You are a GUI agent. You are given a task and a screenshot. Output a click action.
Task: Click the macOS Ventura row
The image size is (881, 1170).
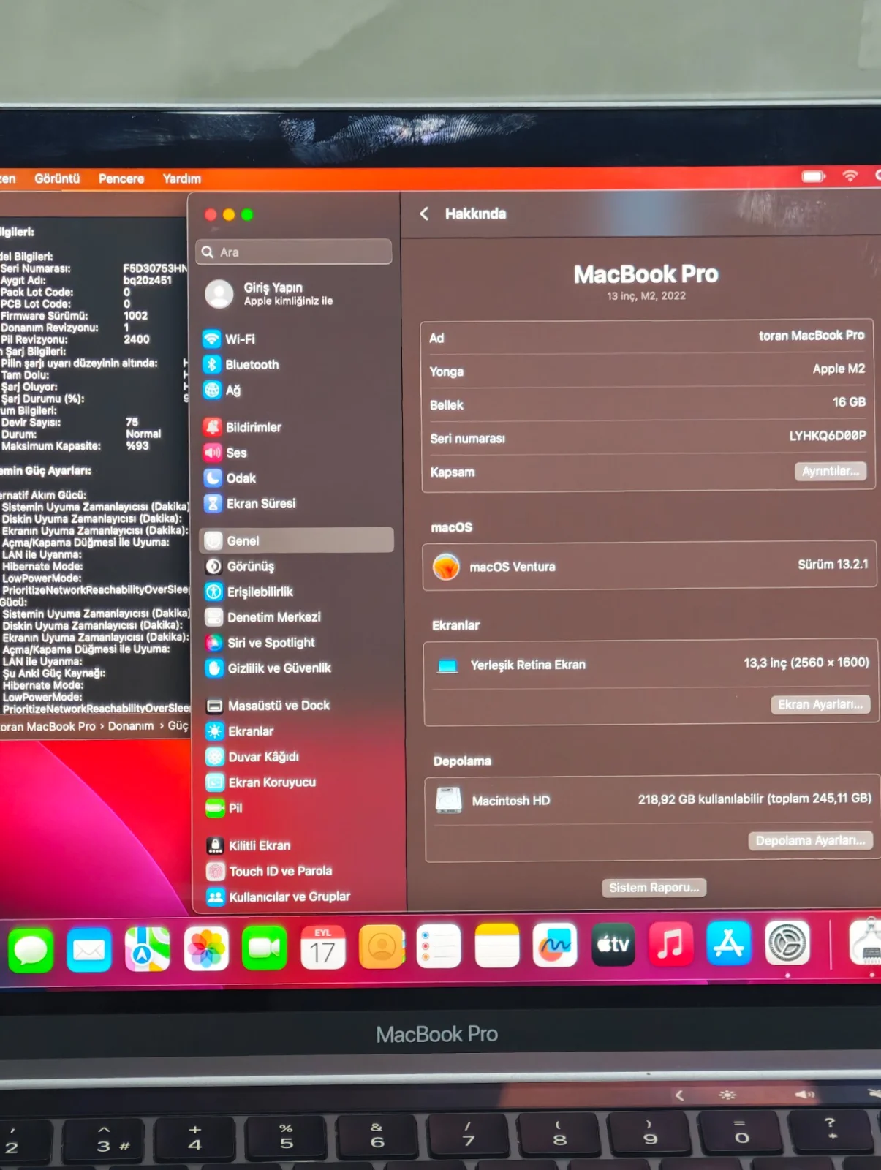[x=650, y=566]
